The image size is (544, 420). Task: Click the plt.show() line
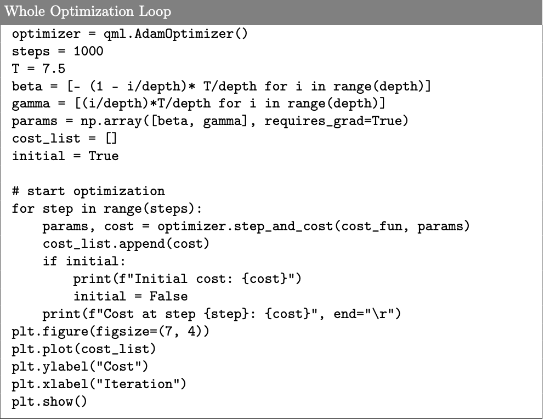(49, 402)
